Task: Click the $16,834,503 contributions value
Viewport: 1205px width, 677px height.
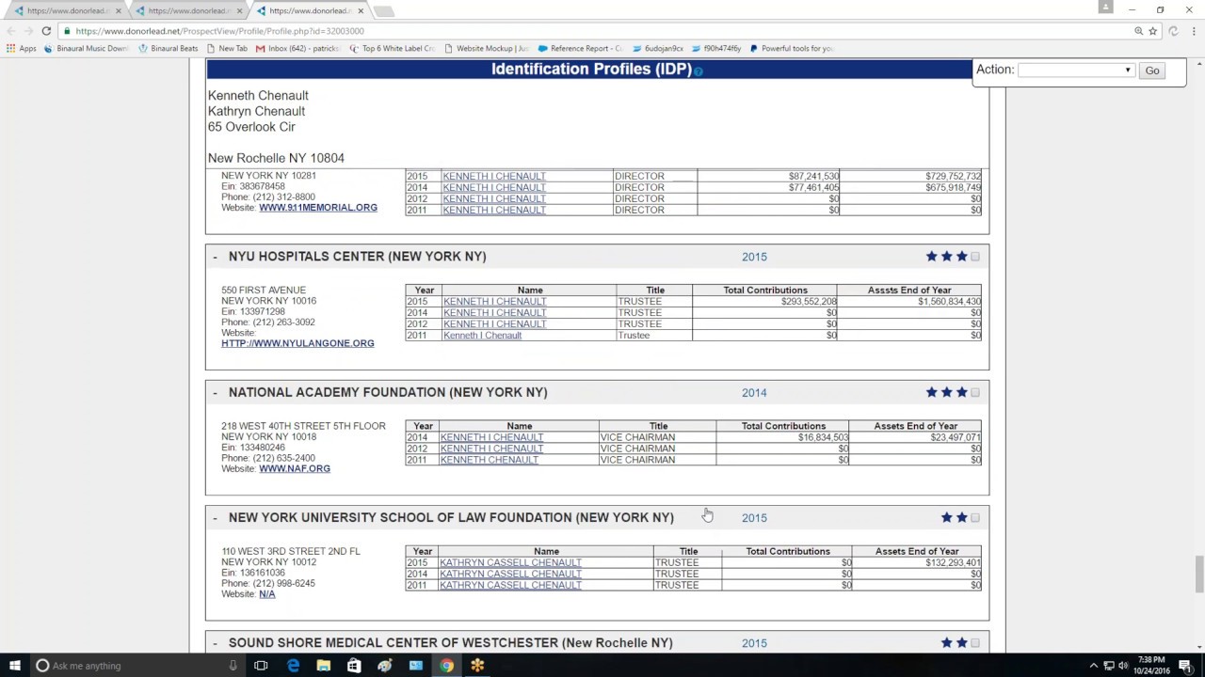Action: pyautogui.click(x=823, y=437)
